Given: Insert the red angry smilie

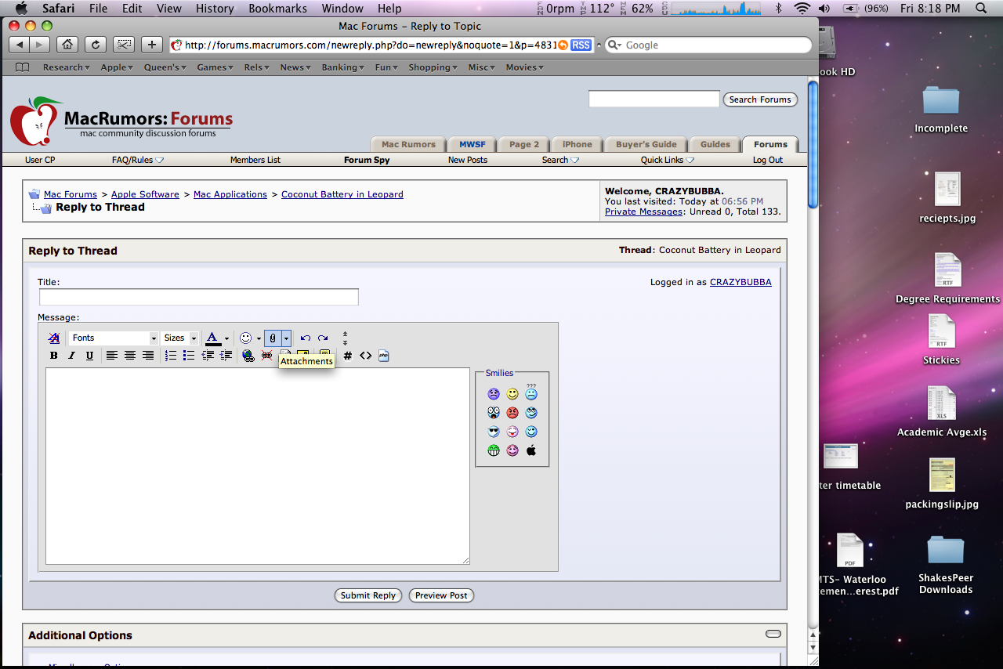Looking at the screenshot, I should coord(512,413).
